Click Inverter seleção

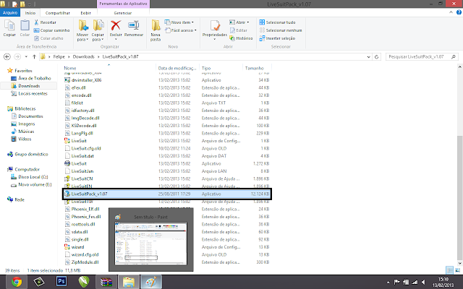tap(277, 38)
